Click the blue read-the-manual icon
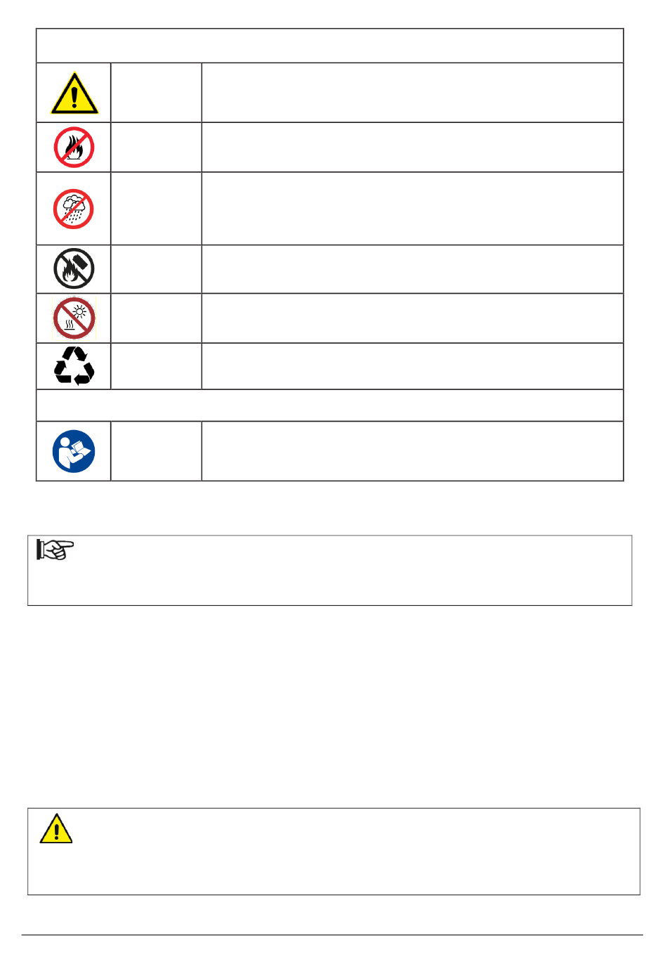The width and height of the screenshot is (667, 955). [x=74, y=451]
